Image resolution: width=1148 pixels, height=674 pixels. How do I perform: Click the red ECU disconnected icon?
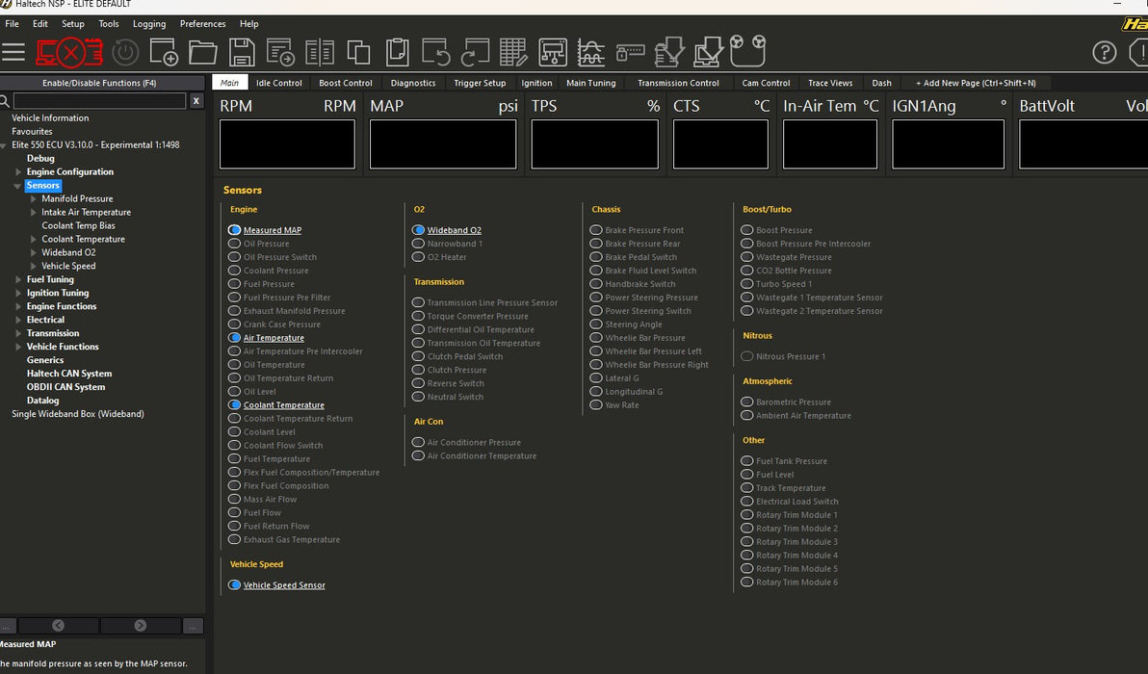[x=69, y=52]
